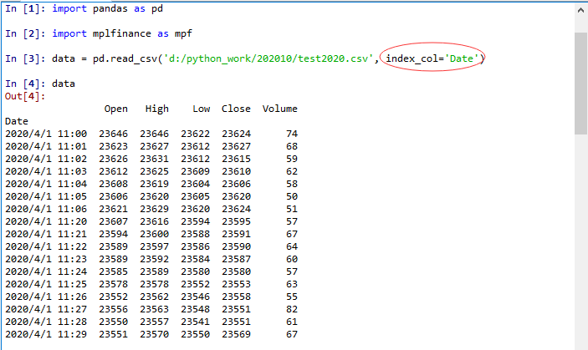The image size is (588, 350).
Task: Click Close value 23569 in 11:29 row
Action: click(236, 335)
